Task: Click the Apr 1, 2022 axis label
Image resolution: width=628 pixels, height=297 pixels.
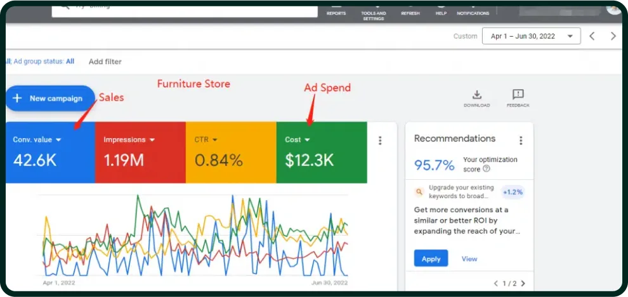Action: coord(59,282)
